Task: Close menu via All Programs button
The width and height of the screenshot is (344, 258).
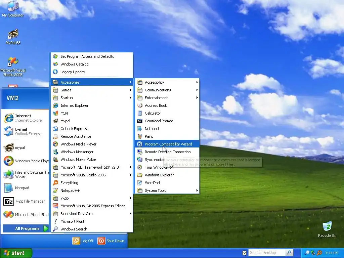Action: click(26, 228)
